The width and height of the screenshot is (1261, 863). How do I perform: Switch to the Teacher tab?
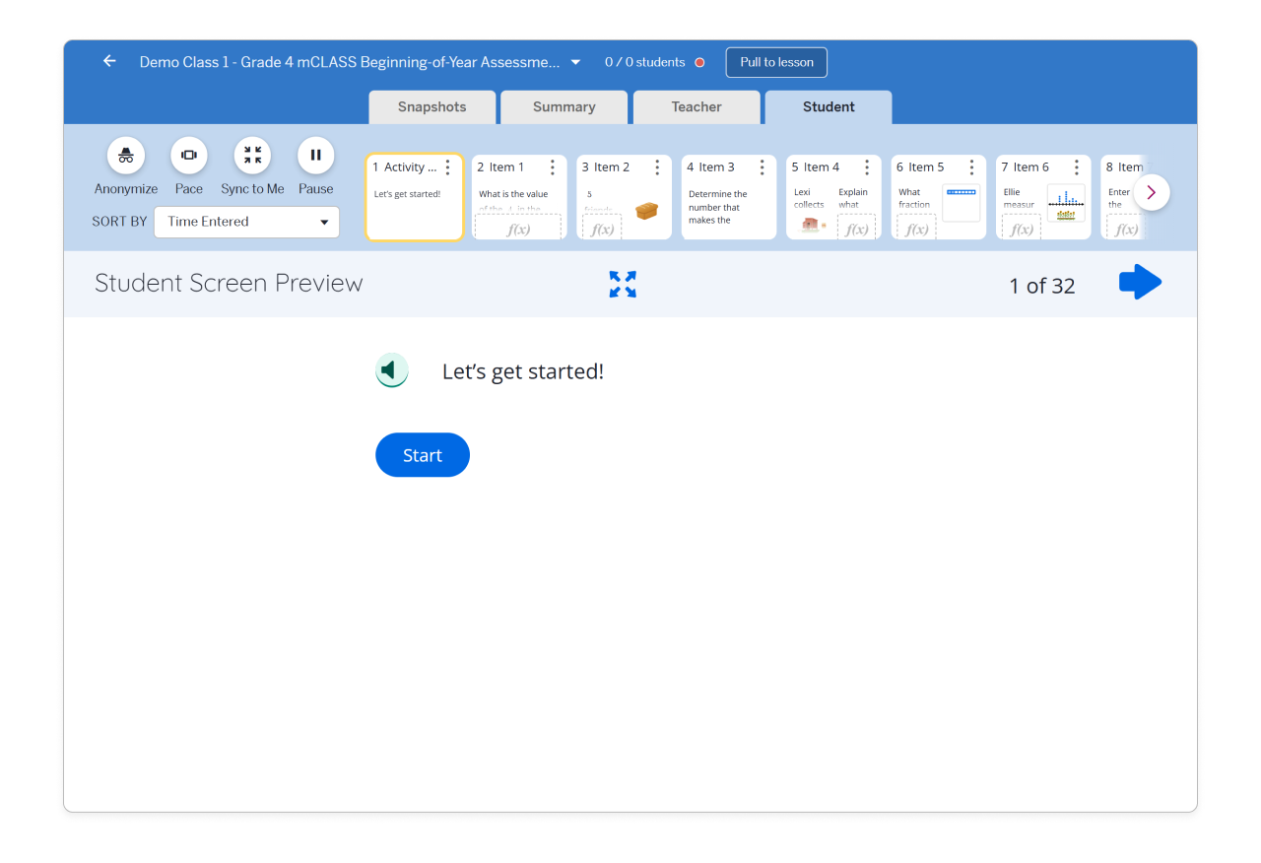click(697, 106)
